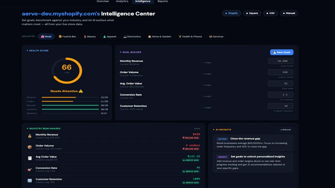Choose the Apparel industry chip
This screenshot has width=335, height=188.
110,36
